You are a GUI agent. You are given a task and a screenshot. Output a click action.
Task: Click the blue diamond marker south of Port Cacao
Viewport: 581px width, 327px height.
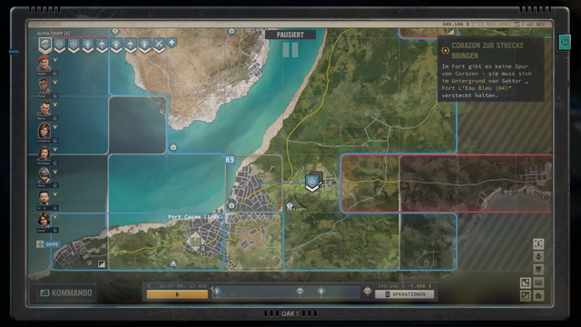click(x=173, y=263)
